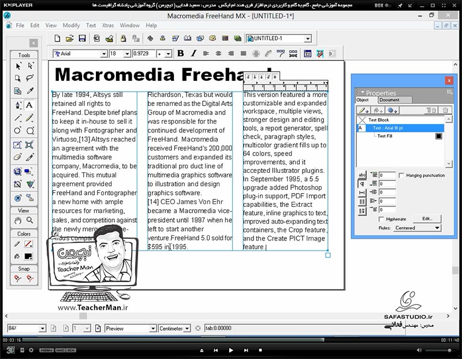Select the Polygon tool
Viewport: 462px width, 359px height.
pyautogui.click(x=30, y=131)
